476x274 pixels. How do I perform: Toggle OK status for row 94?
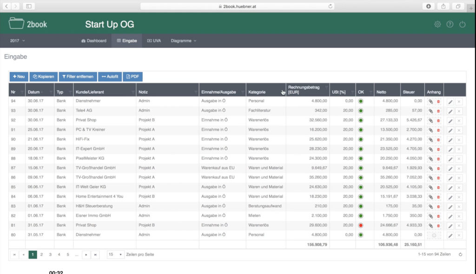point(361,101)
